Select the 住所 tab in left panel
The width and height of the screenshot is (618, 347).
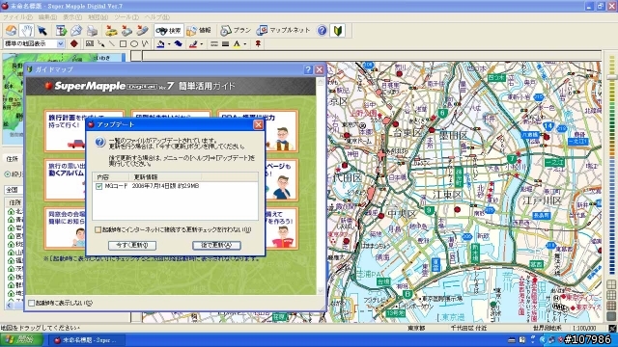click(x=13, y=159)
